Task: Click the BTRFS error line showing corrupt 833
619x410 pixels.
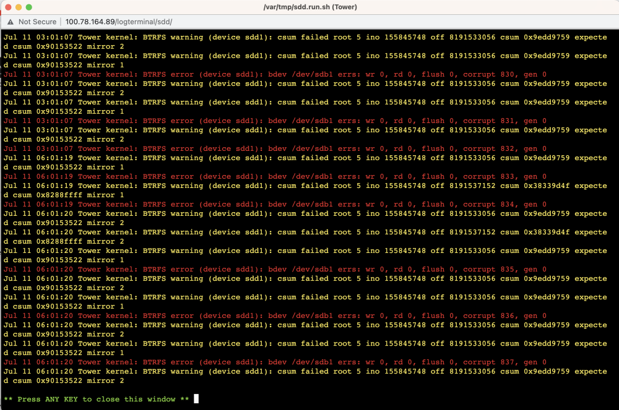Action: tap(275, 177)
